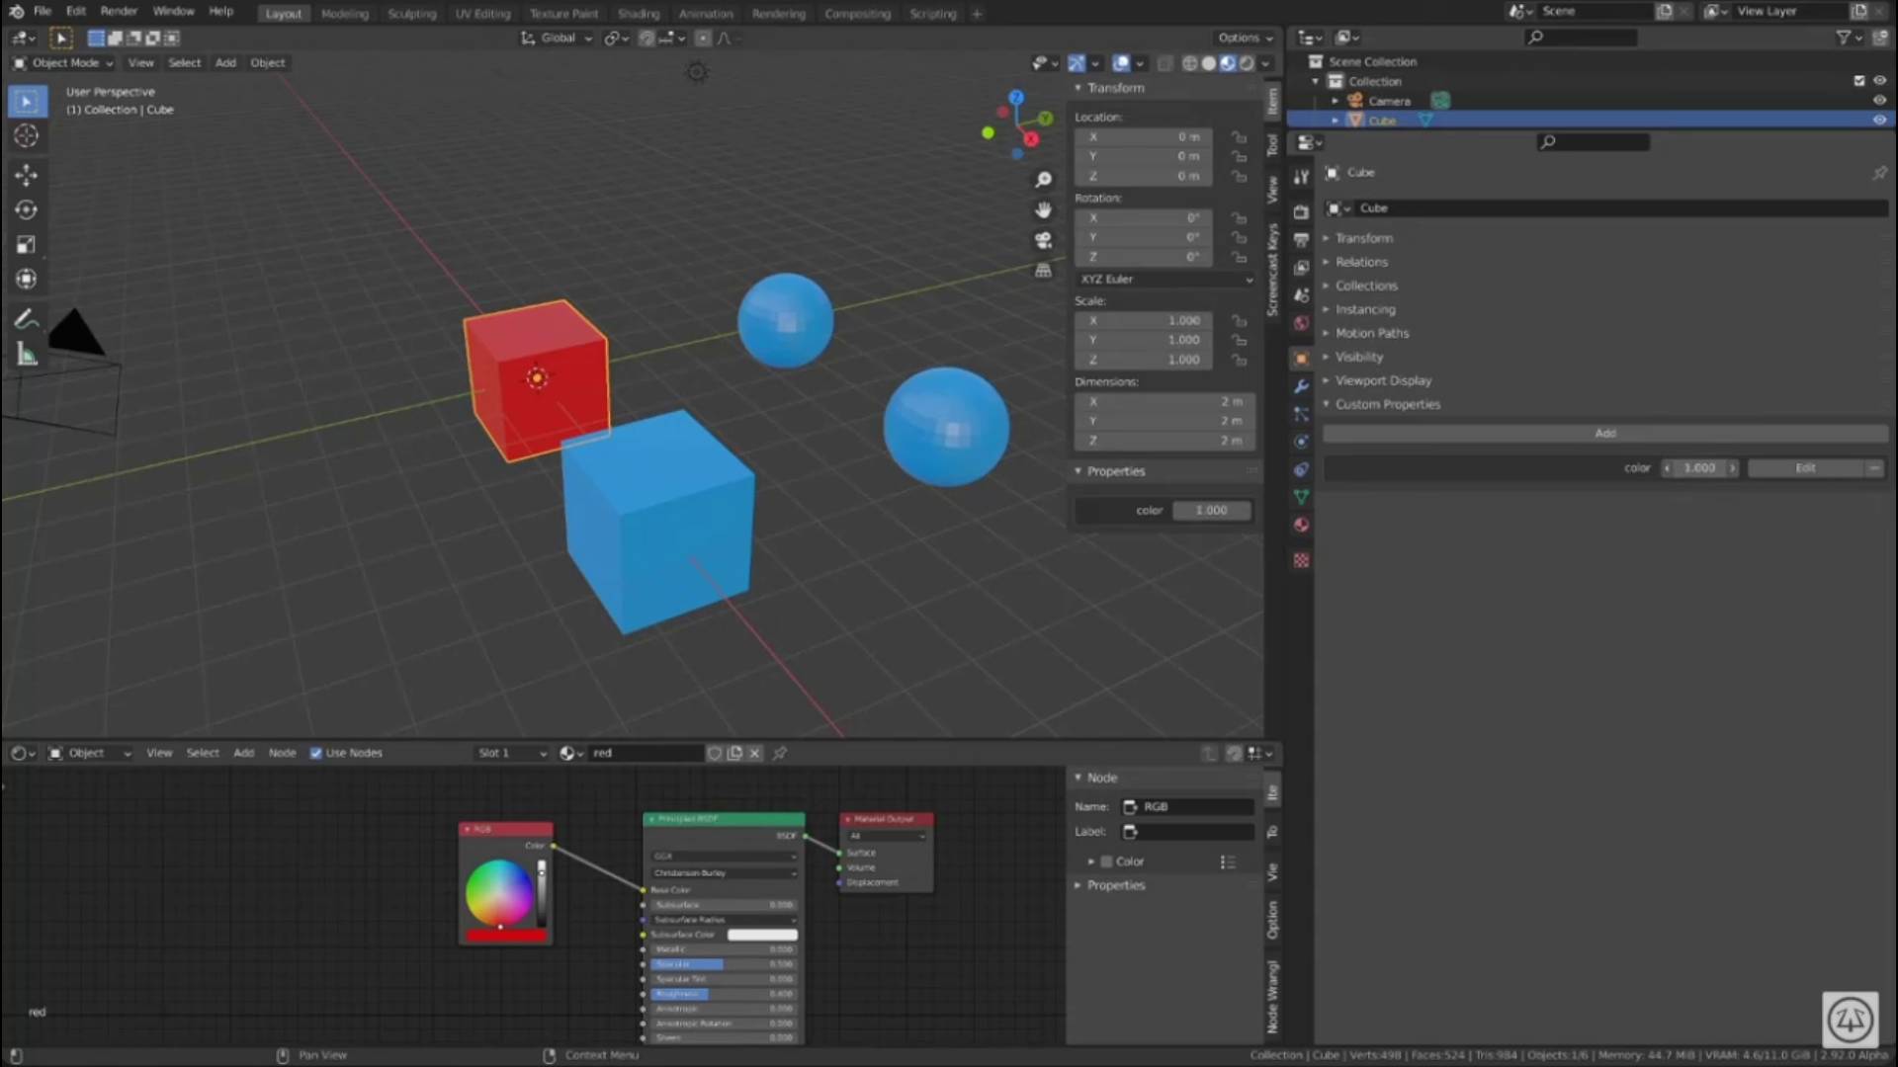Screen dimensions: 1898x1067
Task: Collapse the Custom Properties panel
Action: 1387,404
